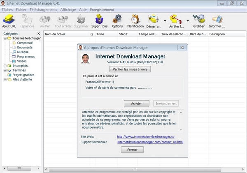The width and height of the screenshot is (247, 173).
Task: Click the Q column header
Action: click(x=92, y=34)
